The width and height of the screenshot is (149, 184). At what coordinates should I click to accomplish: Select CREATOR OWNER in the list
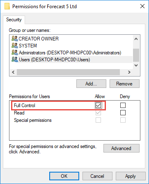[x=39, y=39]
